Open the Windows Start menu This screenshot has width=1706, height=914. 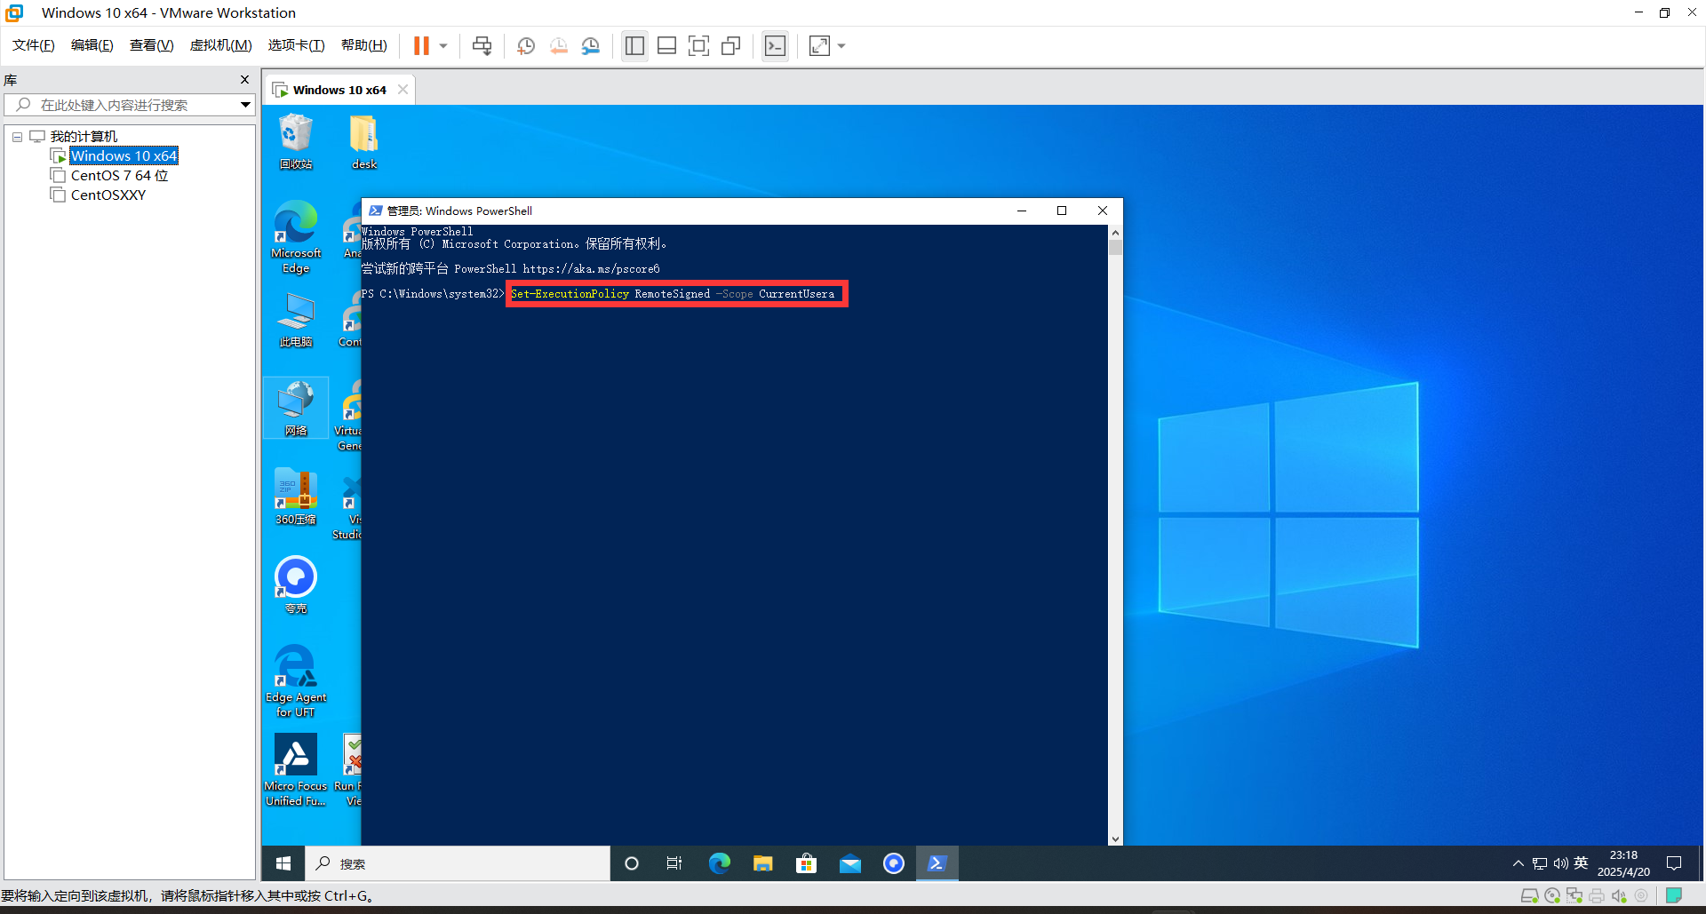283,863
